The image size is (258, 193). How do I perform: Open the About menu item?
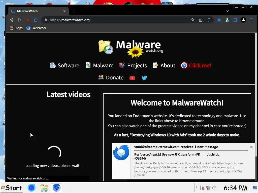click(164, 66)
